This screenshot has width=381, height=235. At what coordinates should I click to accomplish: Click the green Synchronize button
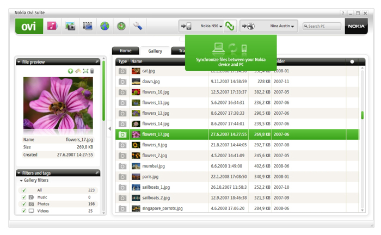[x=230, y=26]
